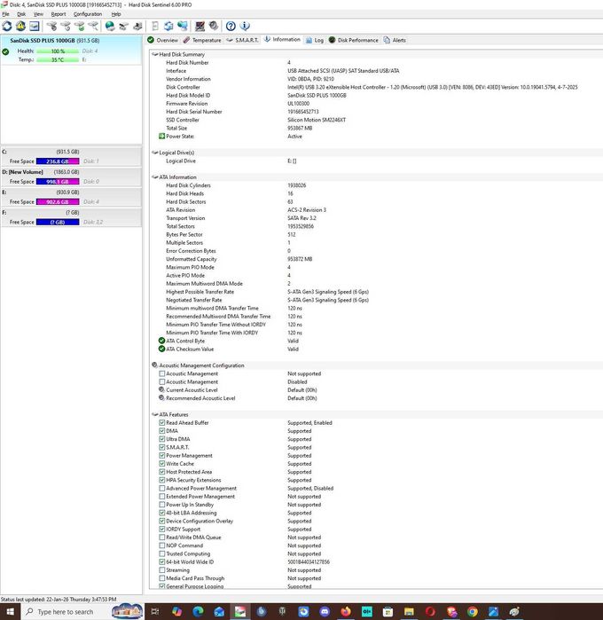Toggle the Ultra DMA checkbox
The height and width of the screenshot is (620, 603).
(161, 439)
